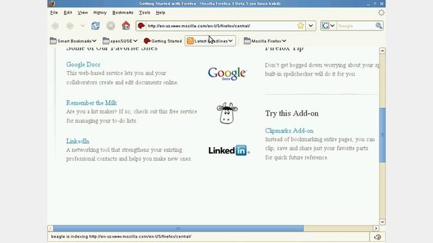Screen dimensions: 433x243
Task: Click the site favicon in address bar
Action: point(141,26)
